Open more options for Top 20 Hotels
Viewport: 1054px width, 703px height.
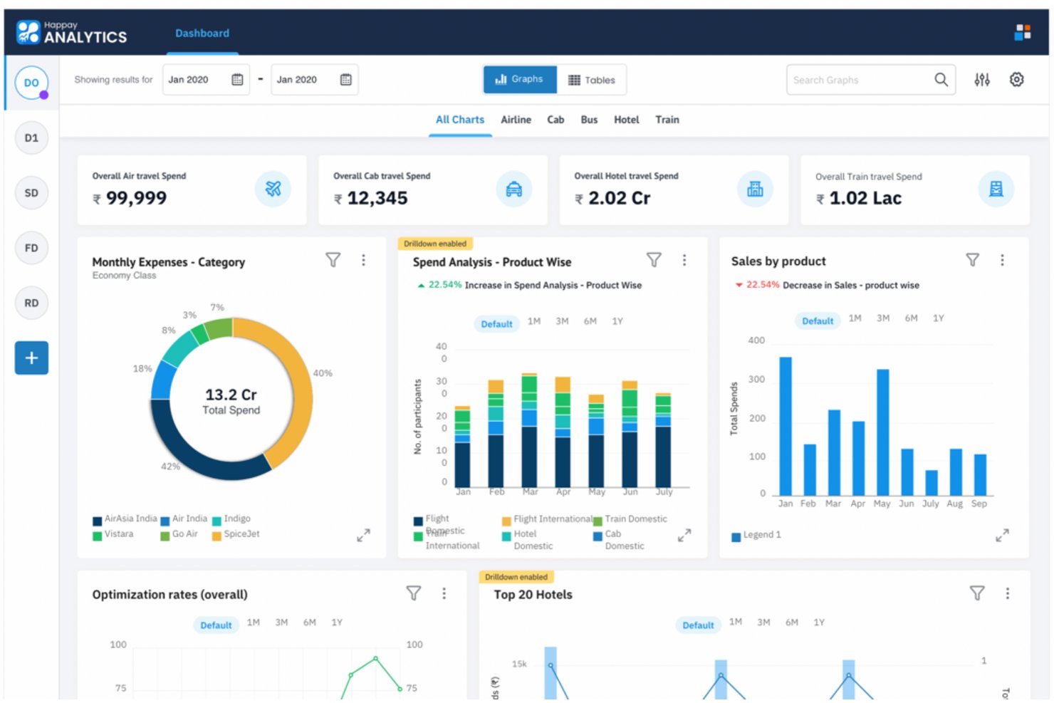(1007, 593)
